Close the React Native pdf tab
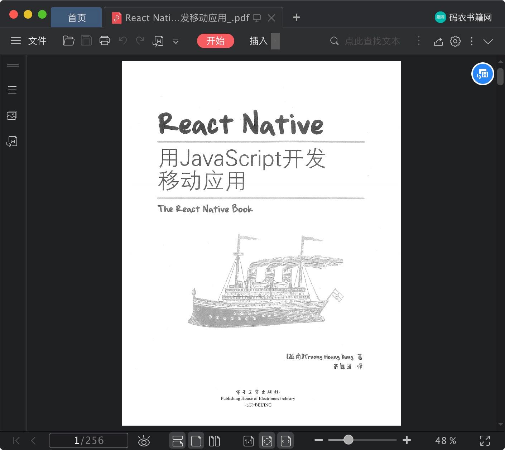The width and height of the screenshot is (505, 450). 271,18
